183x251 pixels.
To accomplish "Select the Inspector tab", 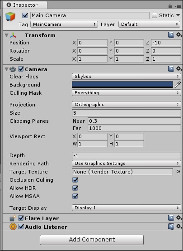I will tap(25, 5).
